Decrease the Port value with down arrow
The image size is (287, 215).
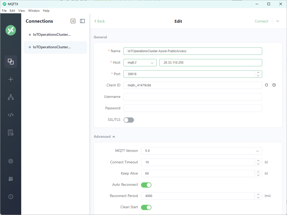[258, 76]
